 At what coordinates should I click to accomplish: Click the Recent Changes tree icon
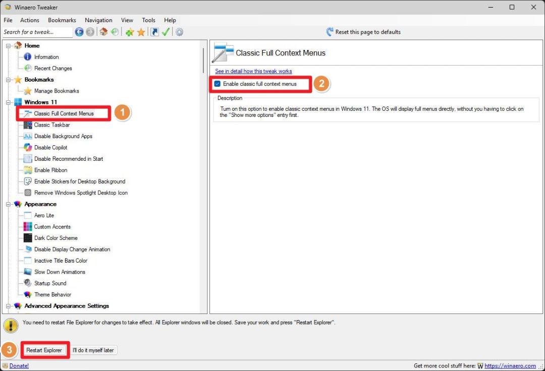[x=27, y=69]
